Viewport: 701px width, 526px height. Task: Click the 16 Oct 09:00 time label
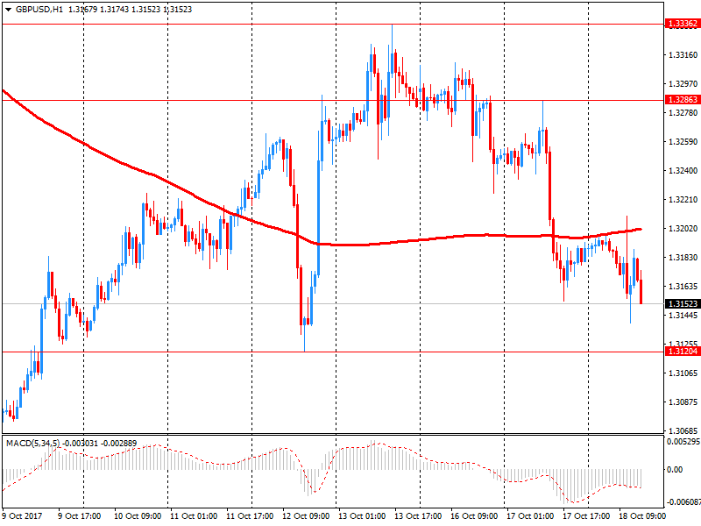[474, 516]
